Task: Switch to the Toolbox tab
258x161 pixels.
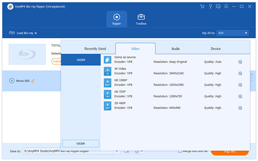Action: [x=141, y=19]
